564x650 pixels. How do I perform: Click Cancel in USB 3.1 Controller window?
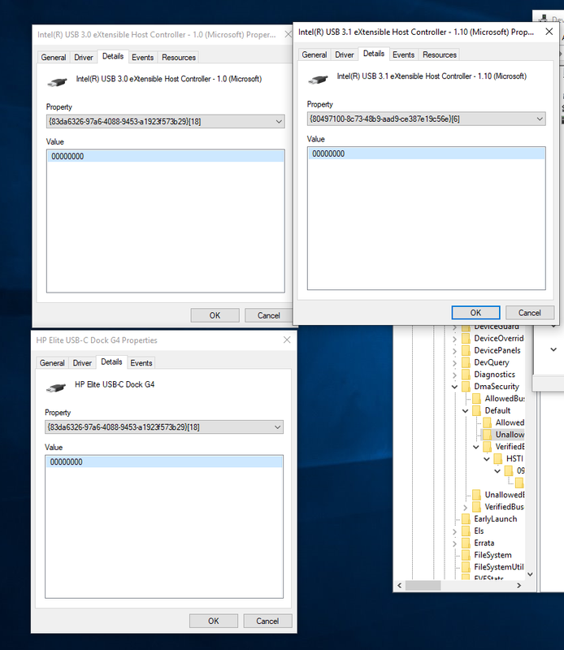pyautogui.click(x=530, y=313)
